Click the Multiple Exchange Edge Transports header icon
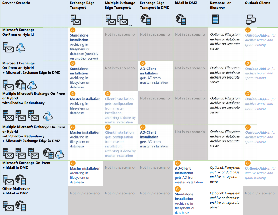This screenshot has height=215, width=278. tap(117, 20)
